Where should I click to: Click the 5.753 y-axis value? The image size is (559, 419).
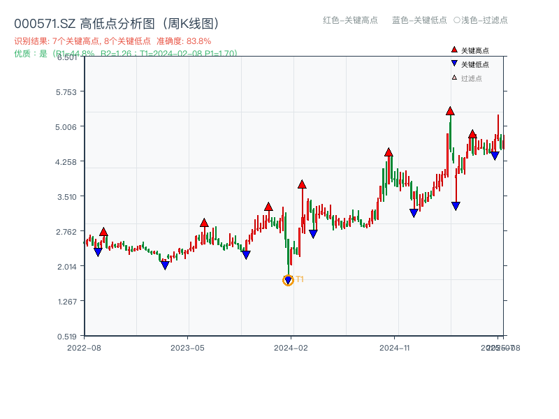pyautogui.click(x=66, y=92)
